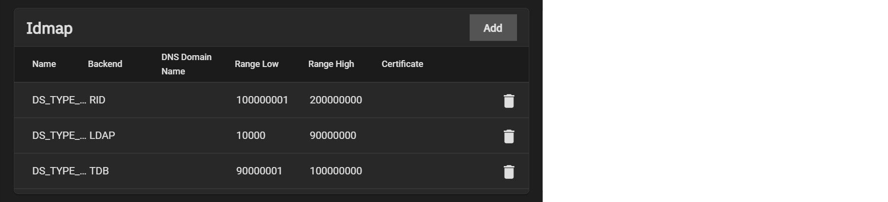Click range low value 90000001
The height and width of the screenshot is (202, 888).
point(259,171)
